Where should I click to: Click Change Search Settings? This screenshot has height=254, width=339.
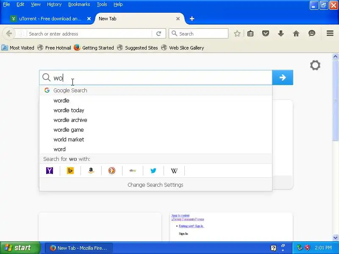156,185
